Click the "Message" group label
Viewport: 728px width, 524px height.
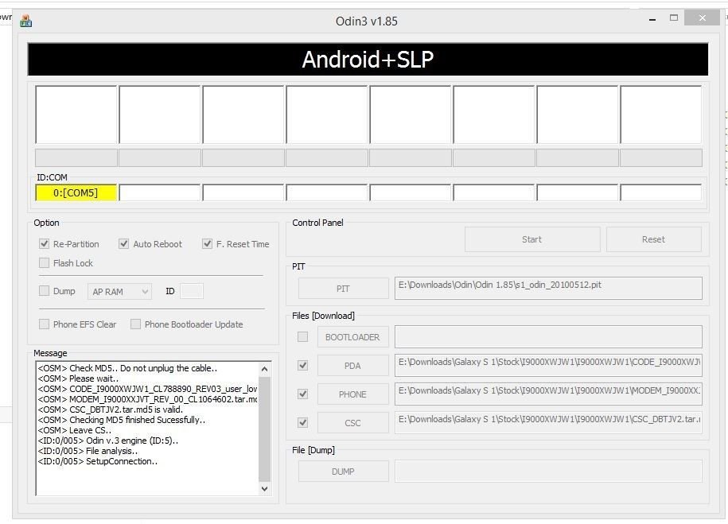[x=50, y=353]
